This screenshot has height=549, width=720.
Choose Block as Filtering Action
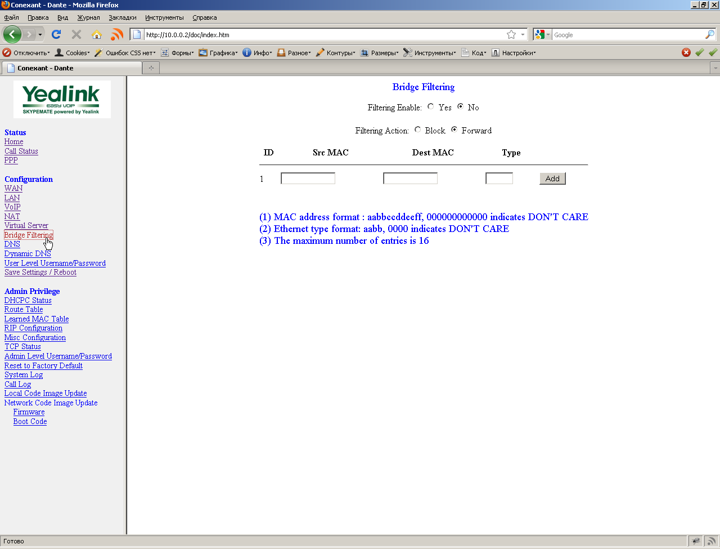coord(417,130)
